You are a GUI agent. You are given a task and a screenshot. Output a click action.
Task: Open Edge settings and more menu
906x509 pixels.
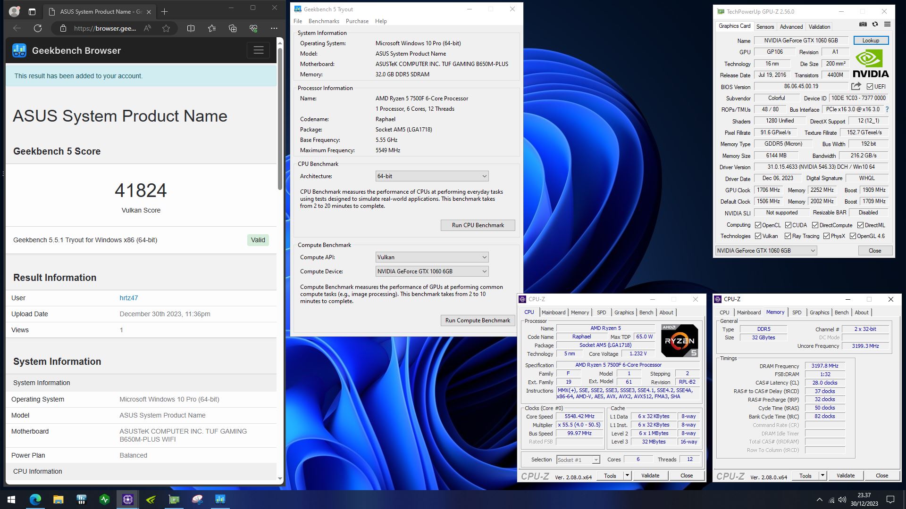click(x=274, y=28)
